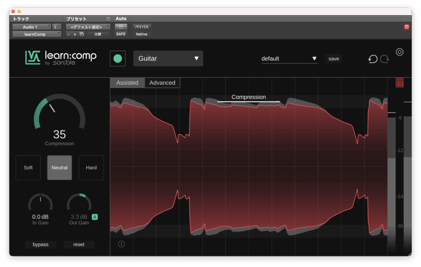This screenshot has height=267, width=421.
Task: Enable automation SAFE mode
Action: [121, 34]
